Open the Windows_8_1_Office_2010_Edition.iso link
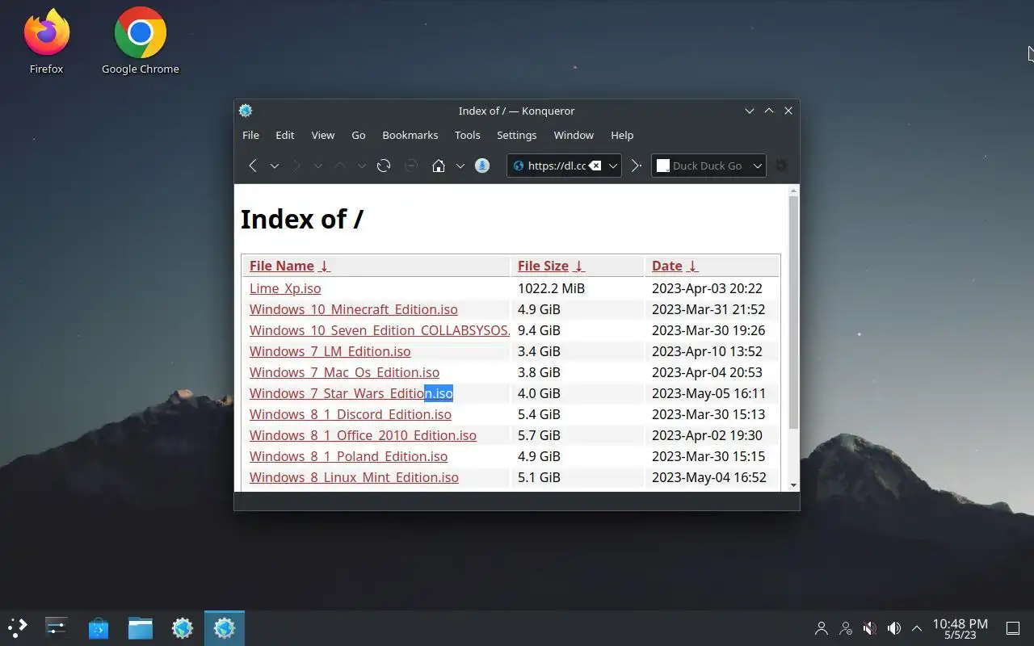Viewport: 1034px width, 646px height. click(x=363, y=435)
